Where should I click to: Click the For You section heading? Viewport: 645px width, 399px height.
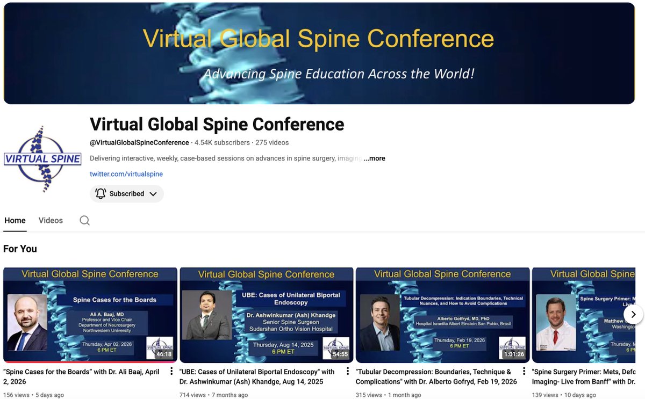pyautogui.click(x=20, y=249)
